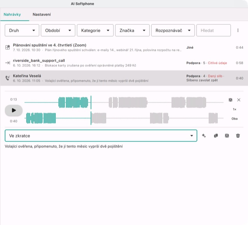This screenshot has height=225, width=248.
Task: Change playback speed 1x
Action: pyautogui.click(x=234, y=109)
